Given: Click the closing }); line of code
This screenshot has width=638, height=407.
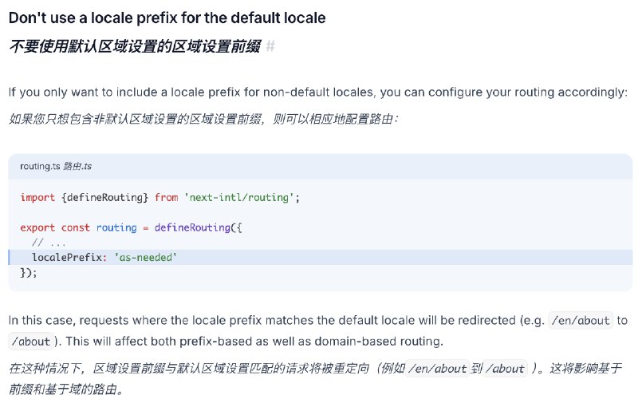Looking at the screenshot, I should pyautogui.click(x=29, y=272).
